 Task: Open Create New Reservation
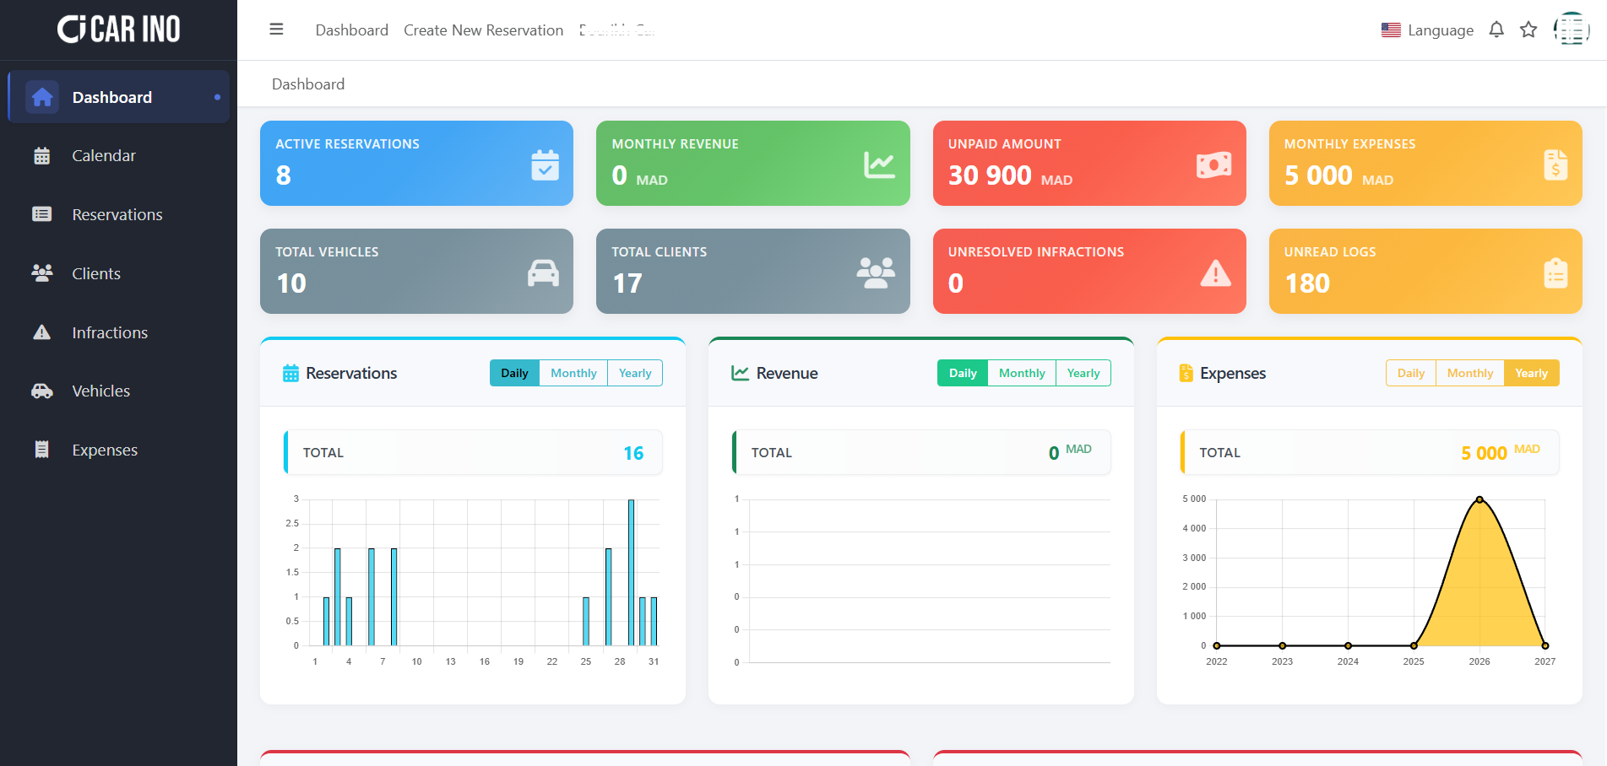pos(483,30)
